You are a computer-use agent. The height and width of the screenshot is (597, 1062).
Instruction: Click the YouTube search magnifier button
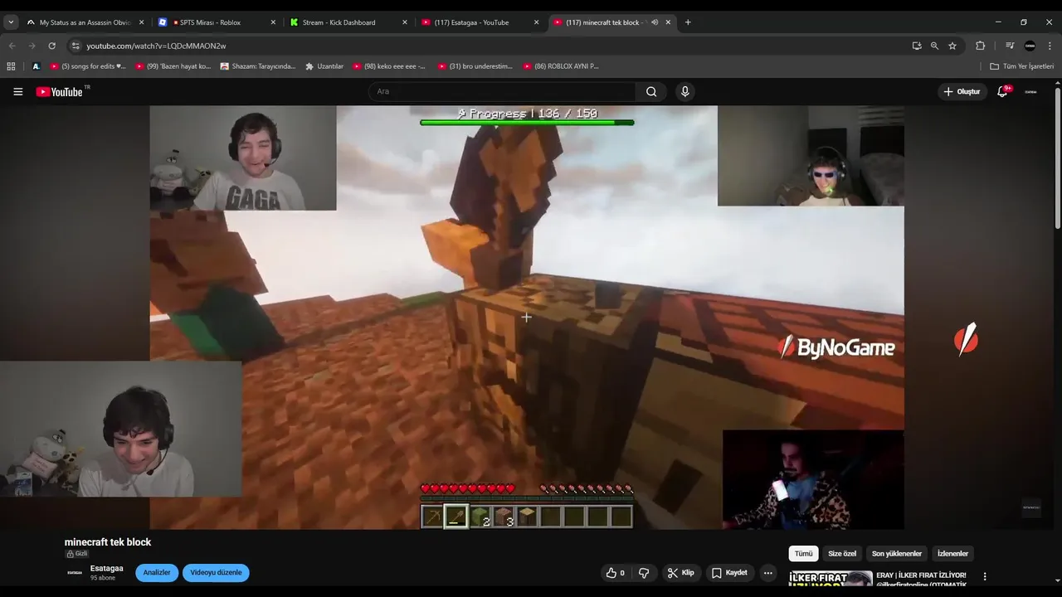[651, 91]
